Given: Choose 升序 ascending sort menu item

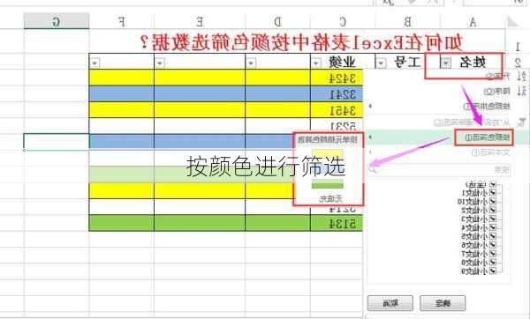Looking at the screenshot, I should [497, 76].
